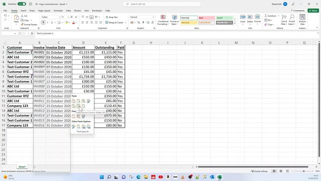Choose the No Borders paste icon
The image size is (321, 181).
[74, 106]
